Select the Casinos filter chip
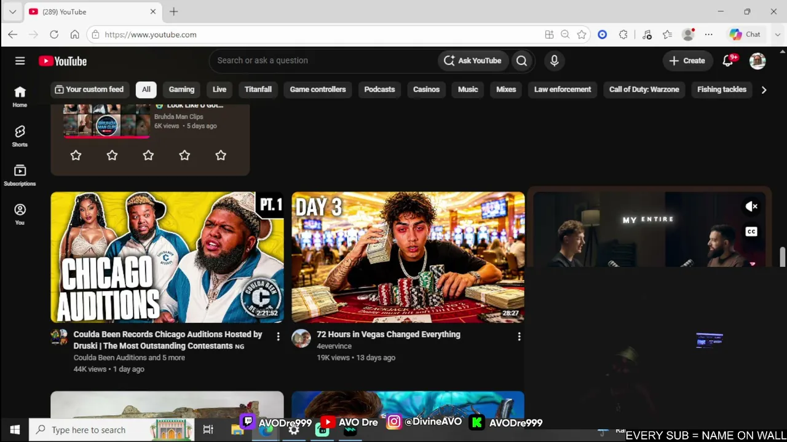This screenshot has width=787, height=442. click(x=426, y=90)
